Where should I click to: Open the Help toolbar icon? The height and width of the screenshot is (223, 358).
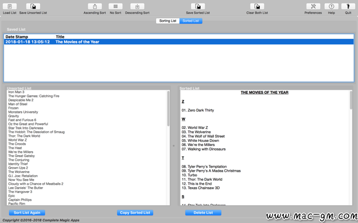coord(331,6)
